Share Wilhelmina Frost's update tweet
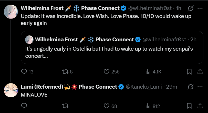This screenshot has width=208, height=113. [200, 72]
